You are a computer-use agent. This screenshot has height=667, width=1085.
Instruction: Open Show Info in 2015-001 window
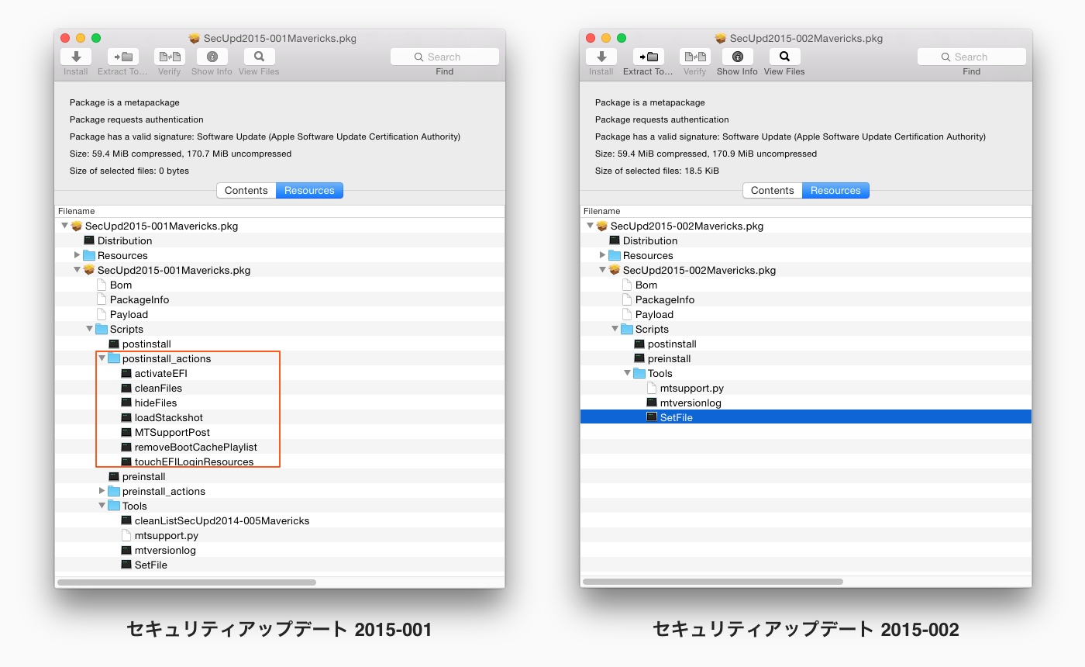(x=212, y=57)
